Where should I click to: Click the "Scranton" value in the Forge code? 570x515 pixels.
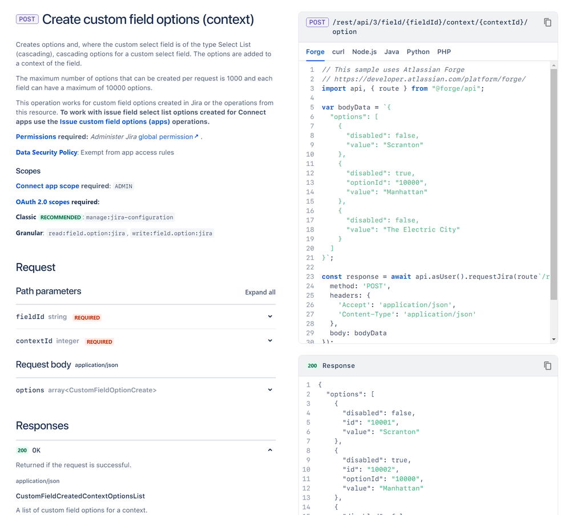tap(403, 145)
